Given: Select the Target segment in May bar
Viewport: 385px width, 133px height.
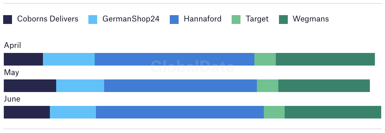Looking at the screenshot, I should (268, 86).
